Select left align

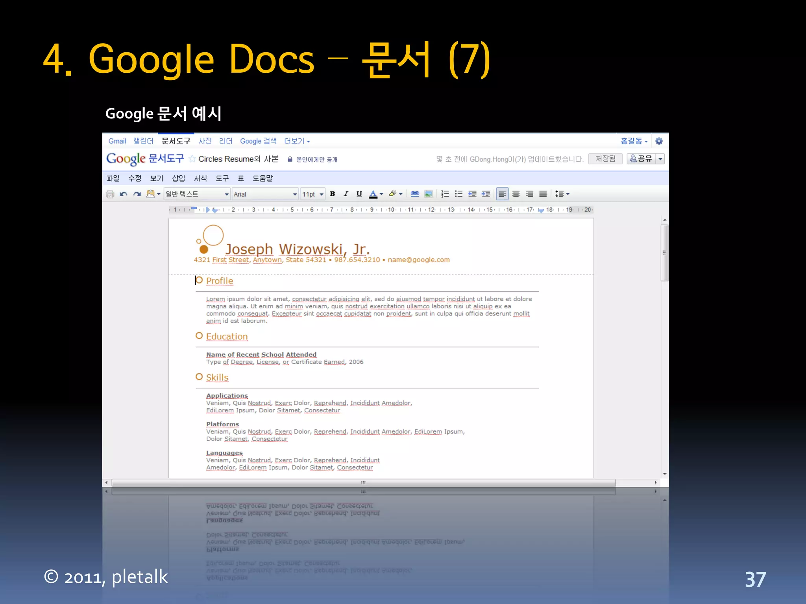(x=503, y=194)
